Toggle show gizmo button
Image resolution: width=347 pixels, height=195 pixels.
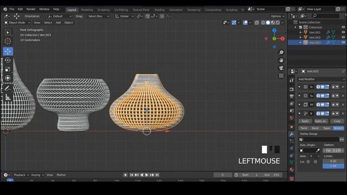(234, 23)
